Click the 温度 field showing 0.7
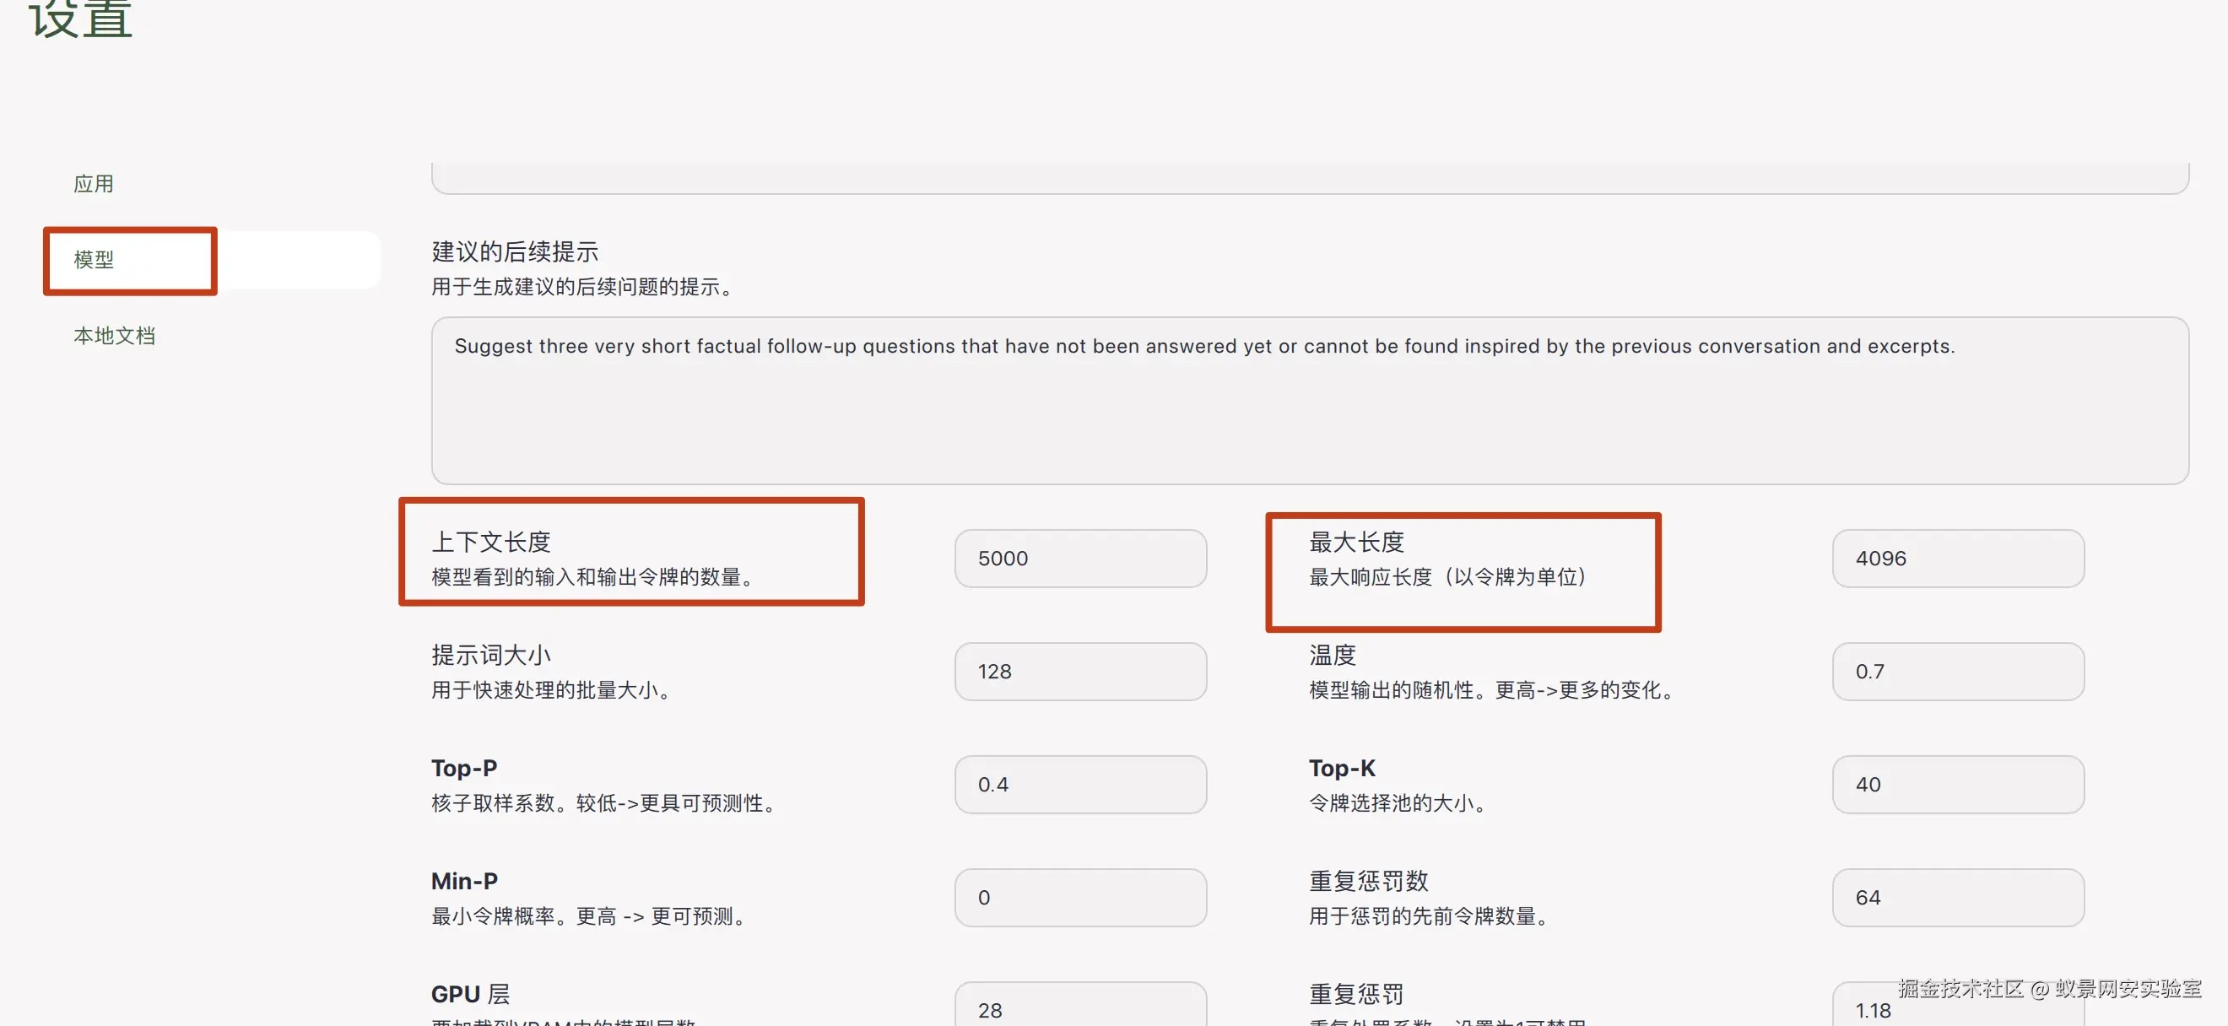 (x=1957, y=672)
